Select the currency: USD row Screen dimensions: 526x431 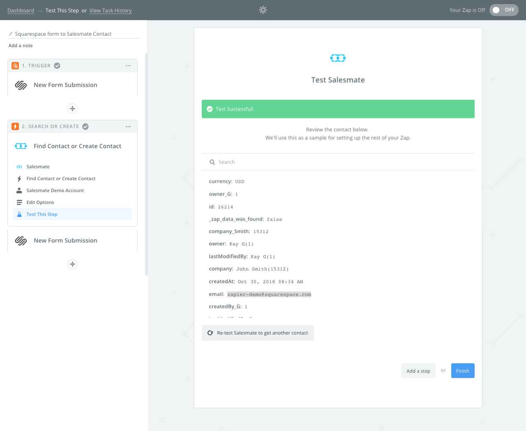pos(226,181)
